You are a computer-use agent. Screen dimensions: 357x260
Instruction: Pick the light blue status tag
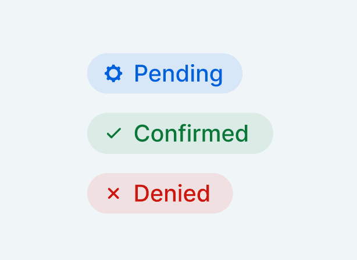tap(165, 73)
